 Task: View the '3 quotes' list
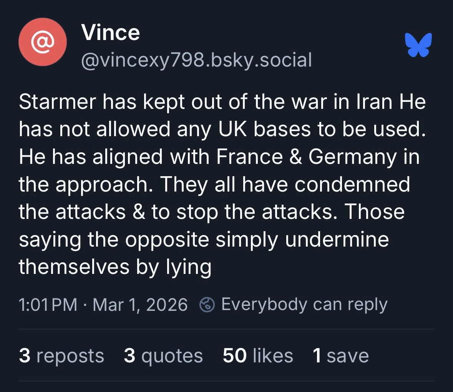click(x=163, y=355)
